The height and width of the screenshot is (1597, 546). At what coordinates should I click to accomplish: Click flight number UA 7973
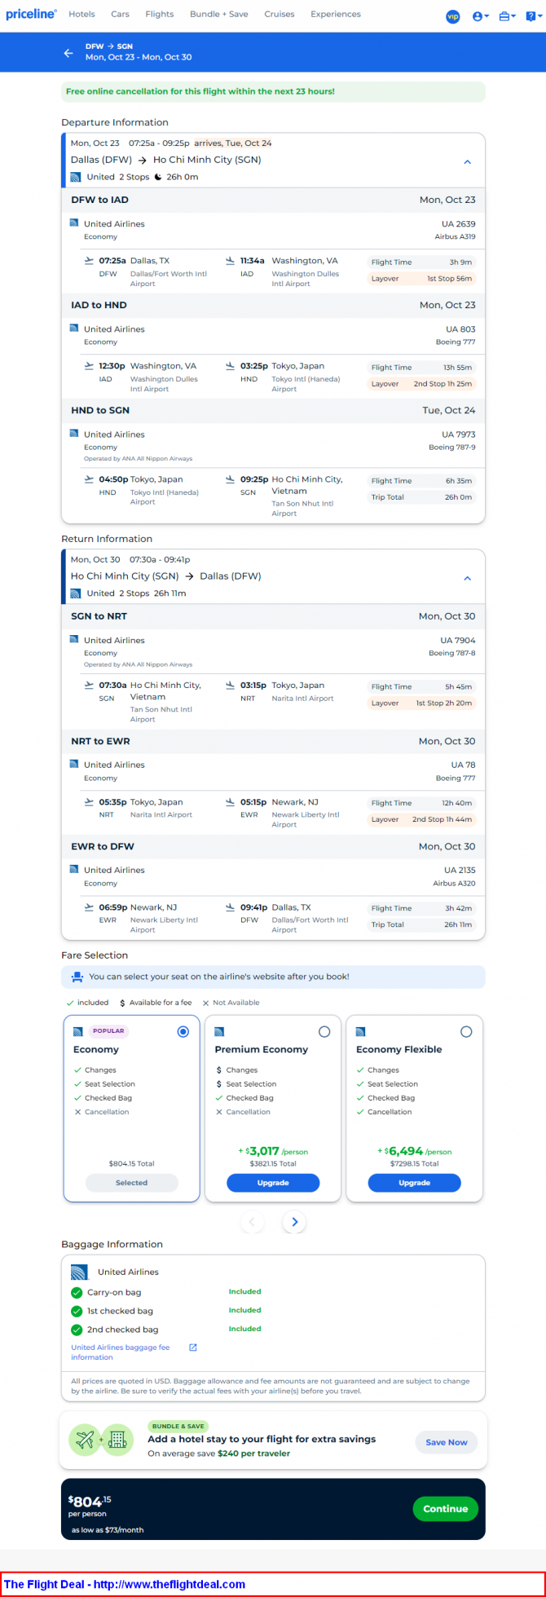click(459, 435)
